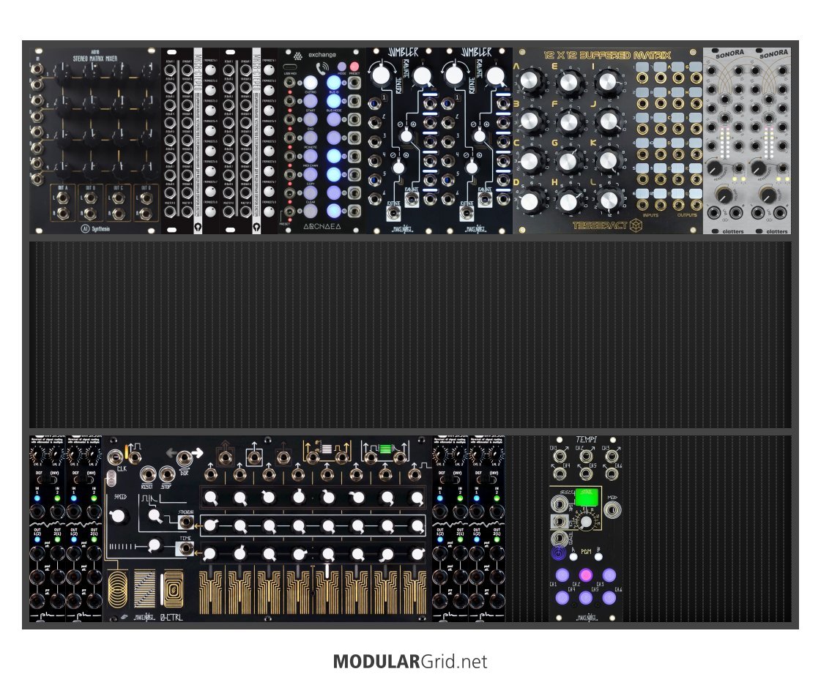Click the TIME jack on 0-CTRL
The image size is (821, 677).
point(185,547)
